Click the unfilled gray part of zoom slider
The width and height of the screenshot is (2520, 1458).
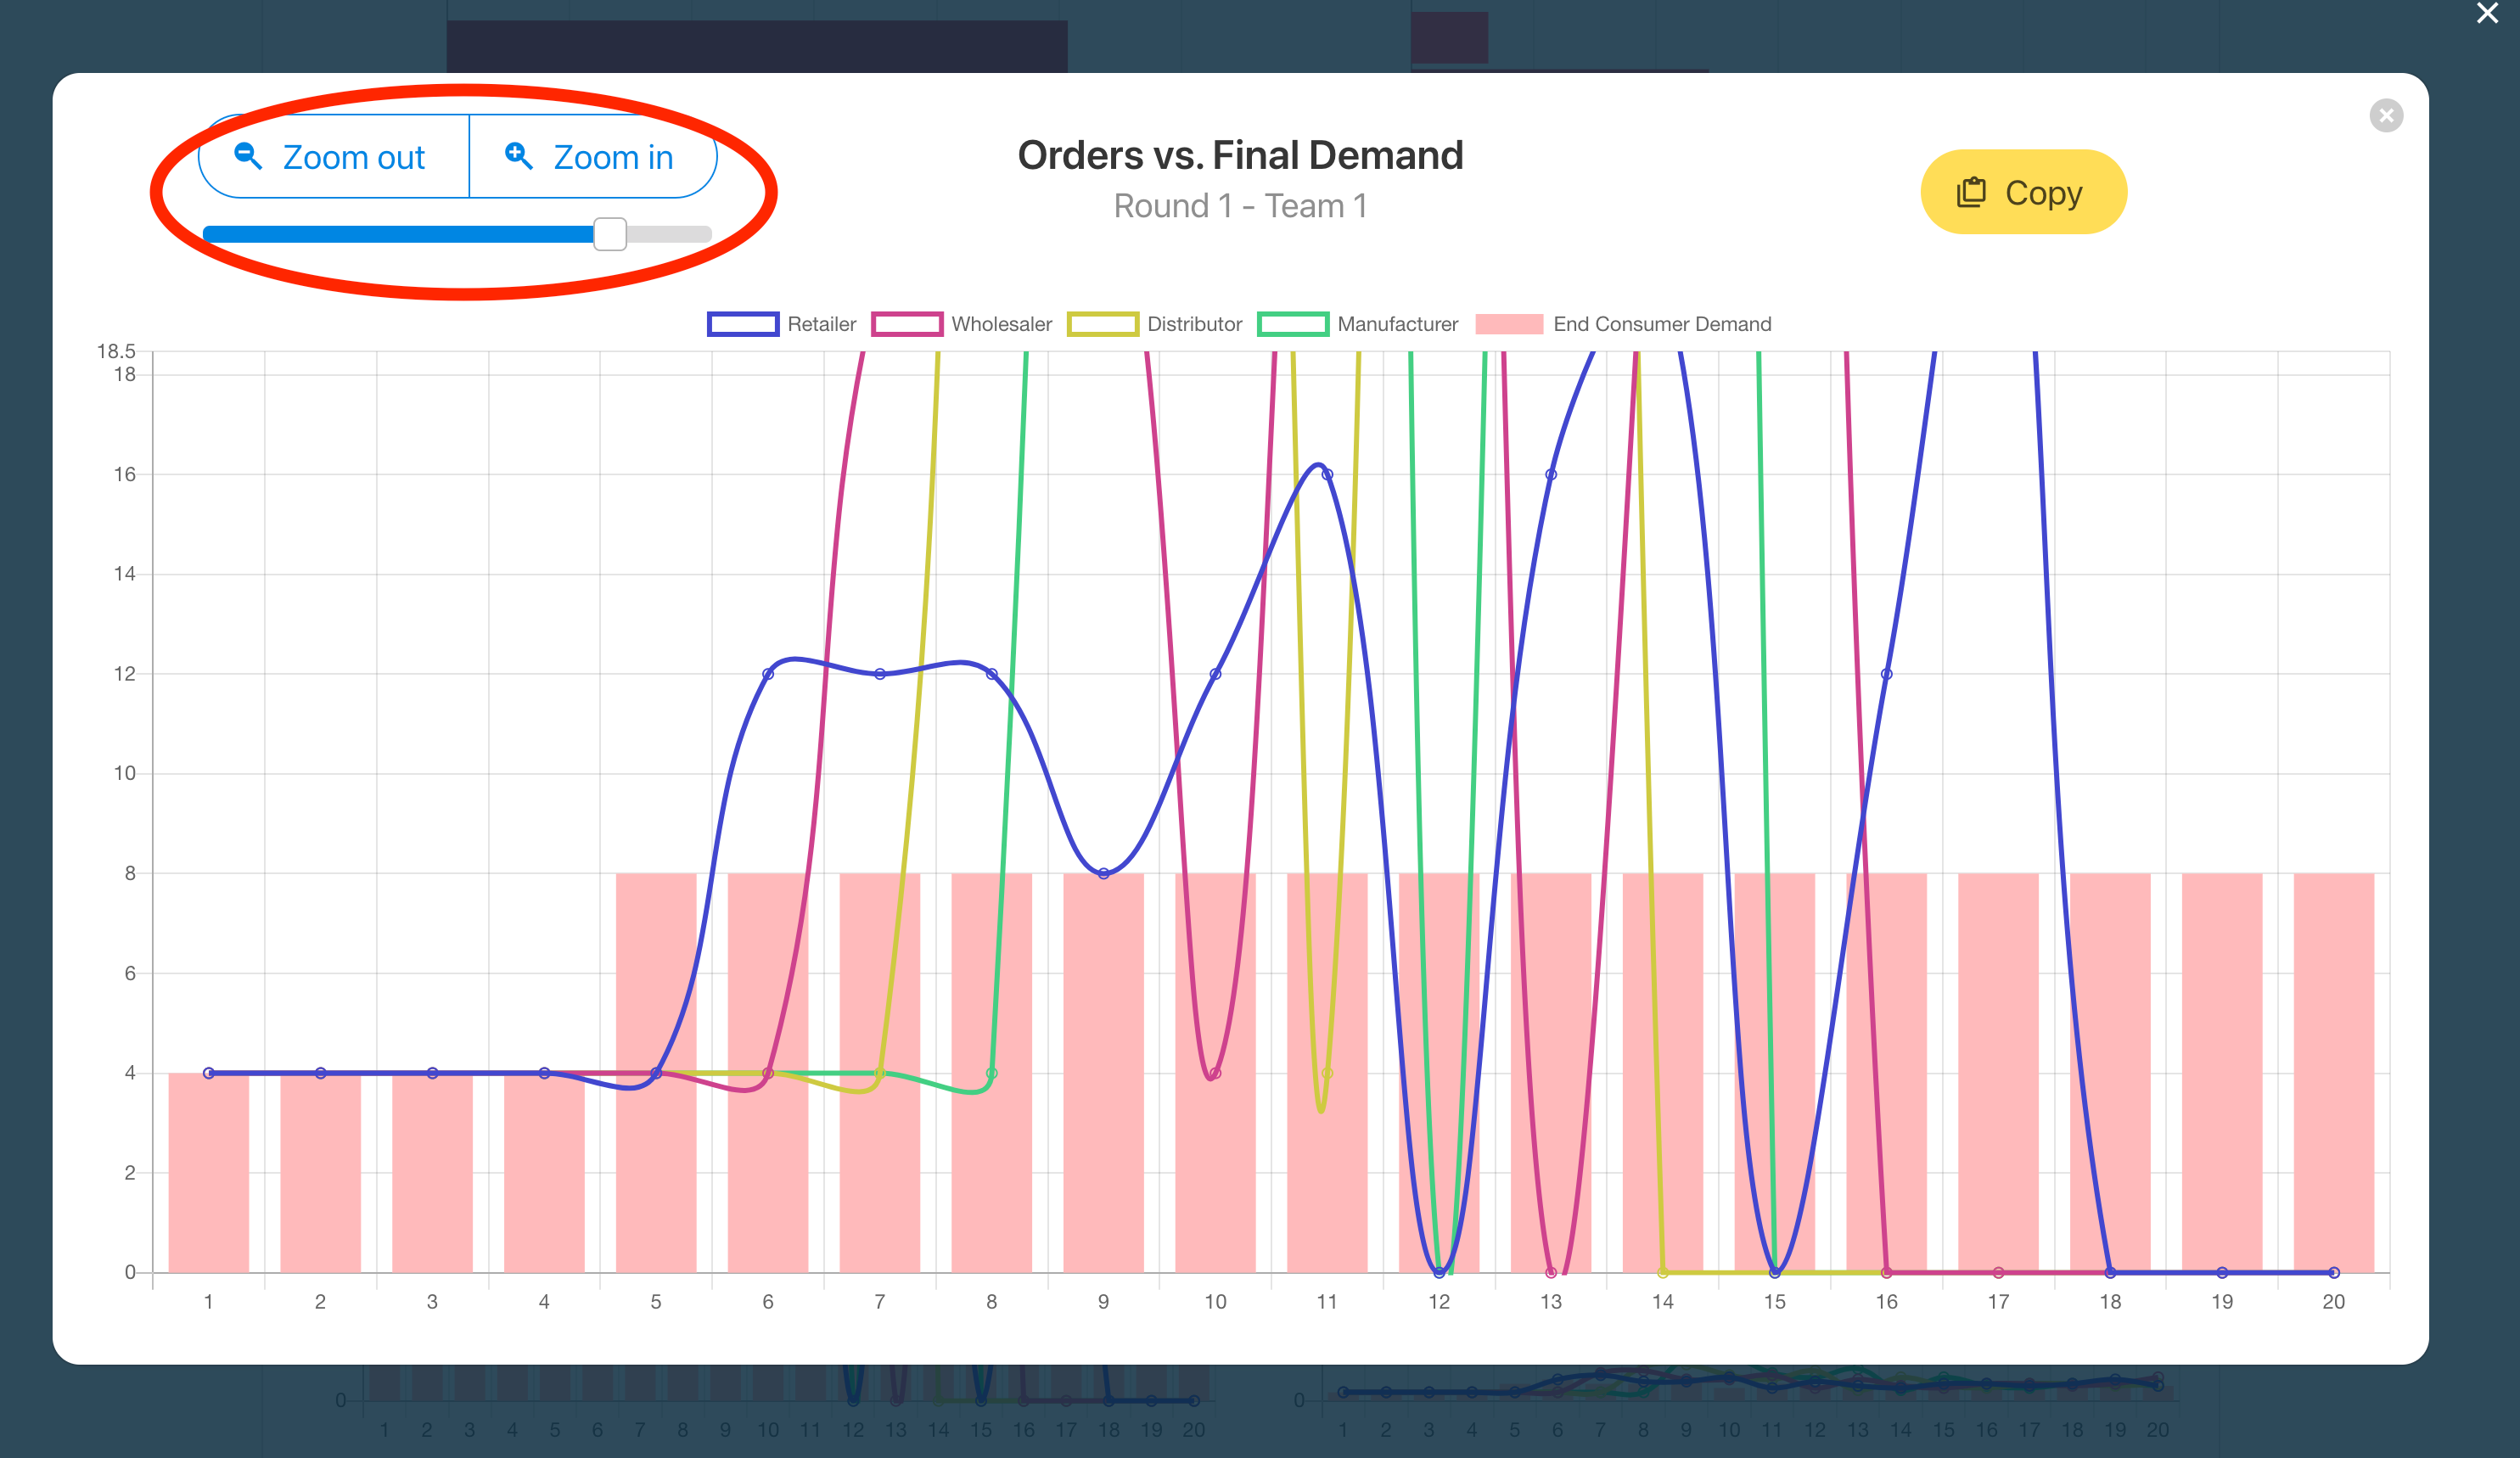click(x=669, y=234)
